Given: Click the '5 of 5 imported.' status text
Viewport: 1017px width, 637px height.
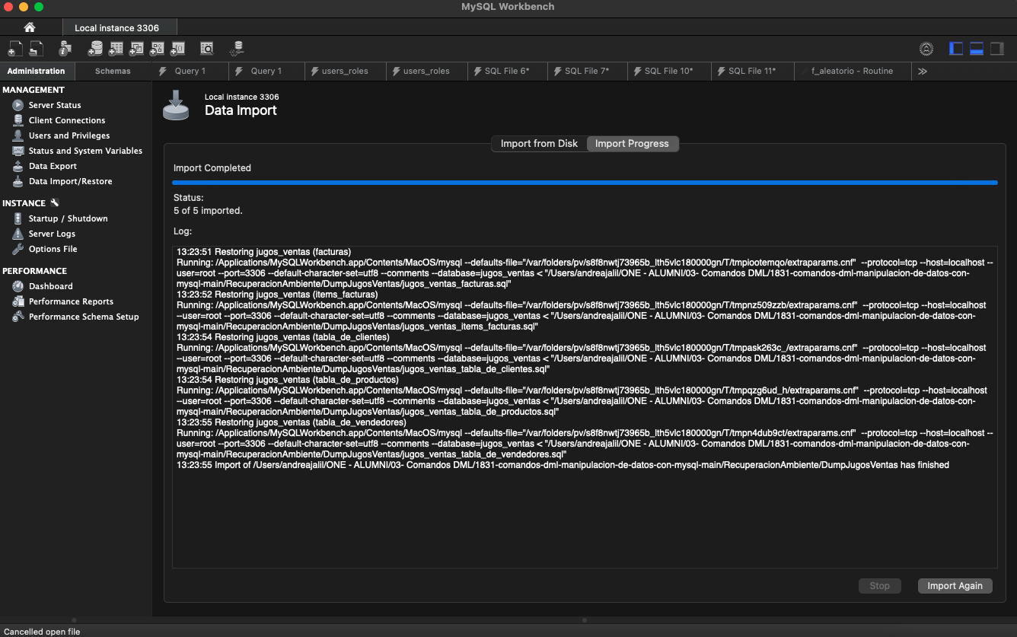Looking at the screenshot, I should 208,211.
